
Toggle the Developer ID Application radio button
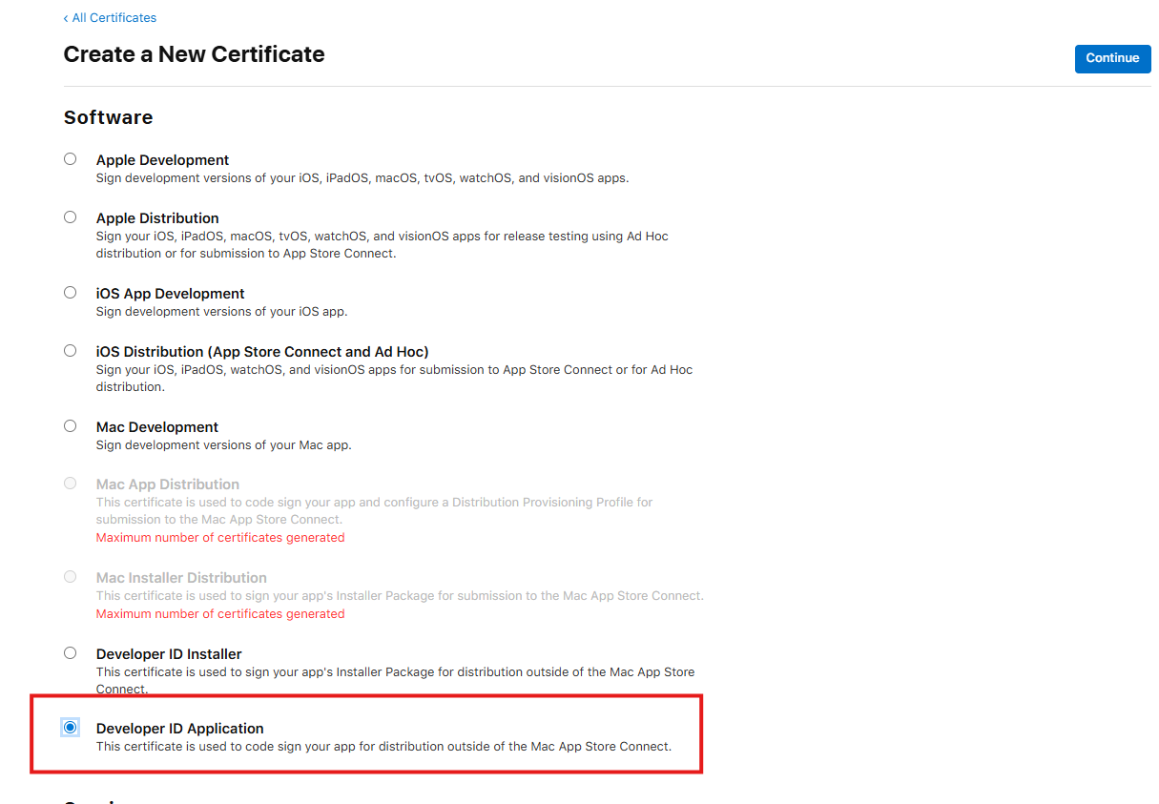click(71, 728)
